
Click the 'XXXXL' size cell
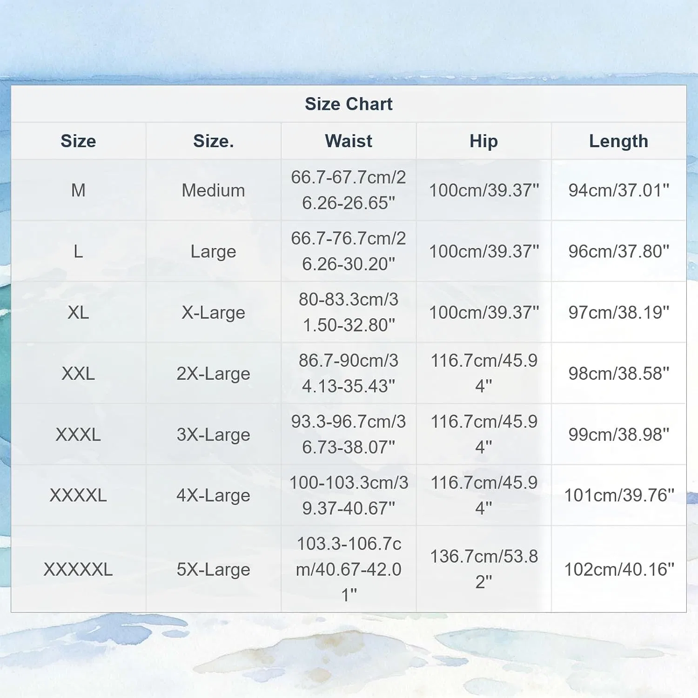coord(78,495)
